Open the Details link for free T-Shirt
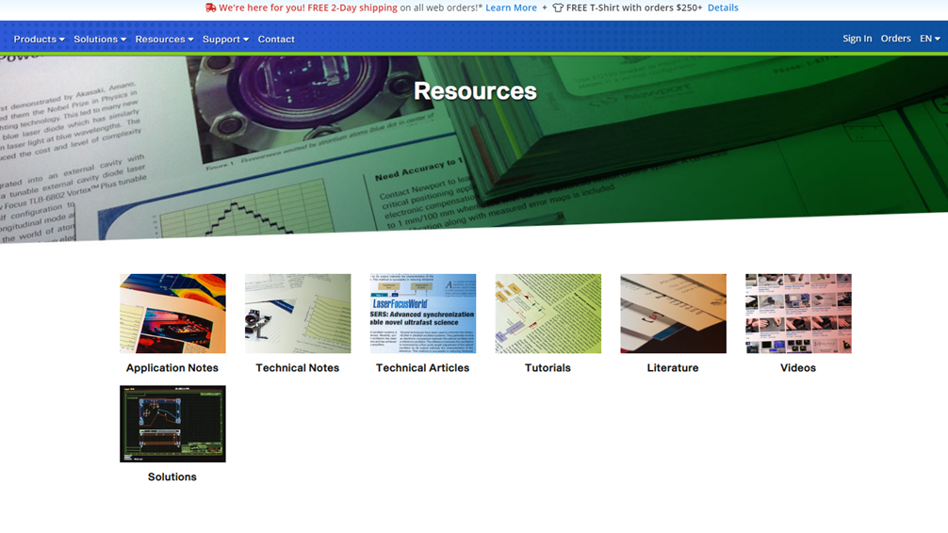The height and width of the screenshot is (533, 948). point(723,8)
